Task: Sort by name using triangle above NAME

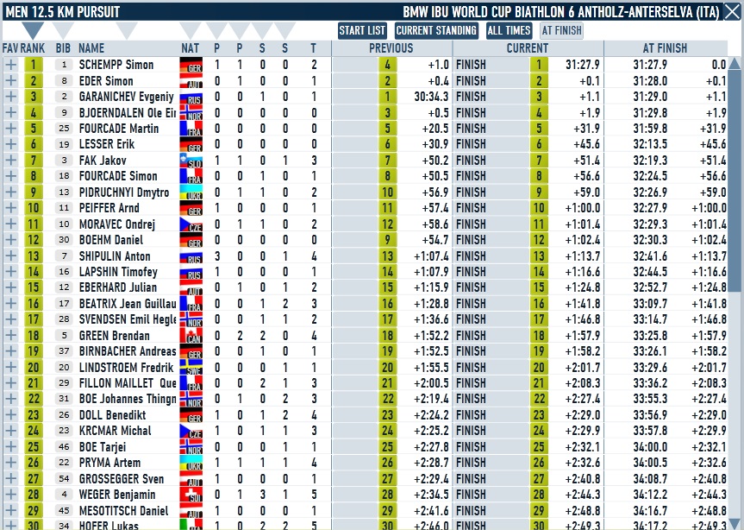Action: pyautogui.click(x=126, y=31)
